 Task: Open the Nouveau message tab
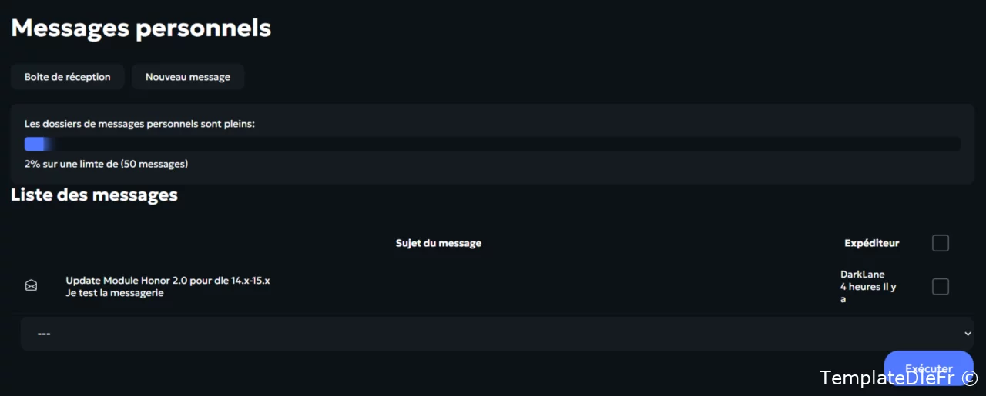click(x=188, y=77)
